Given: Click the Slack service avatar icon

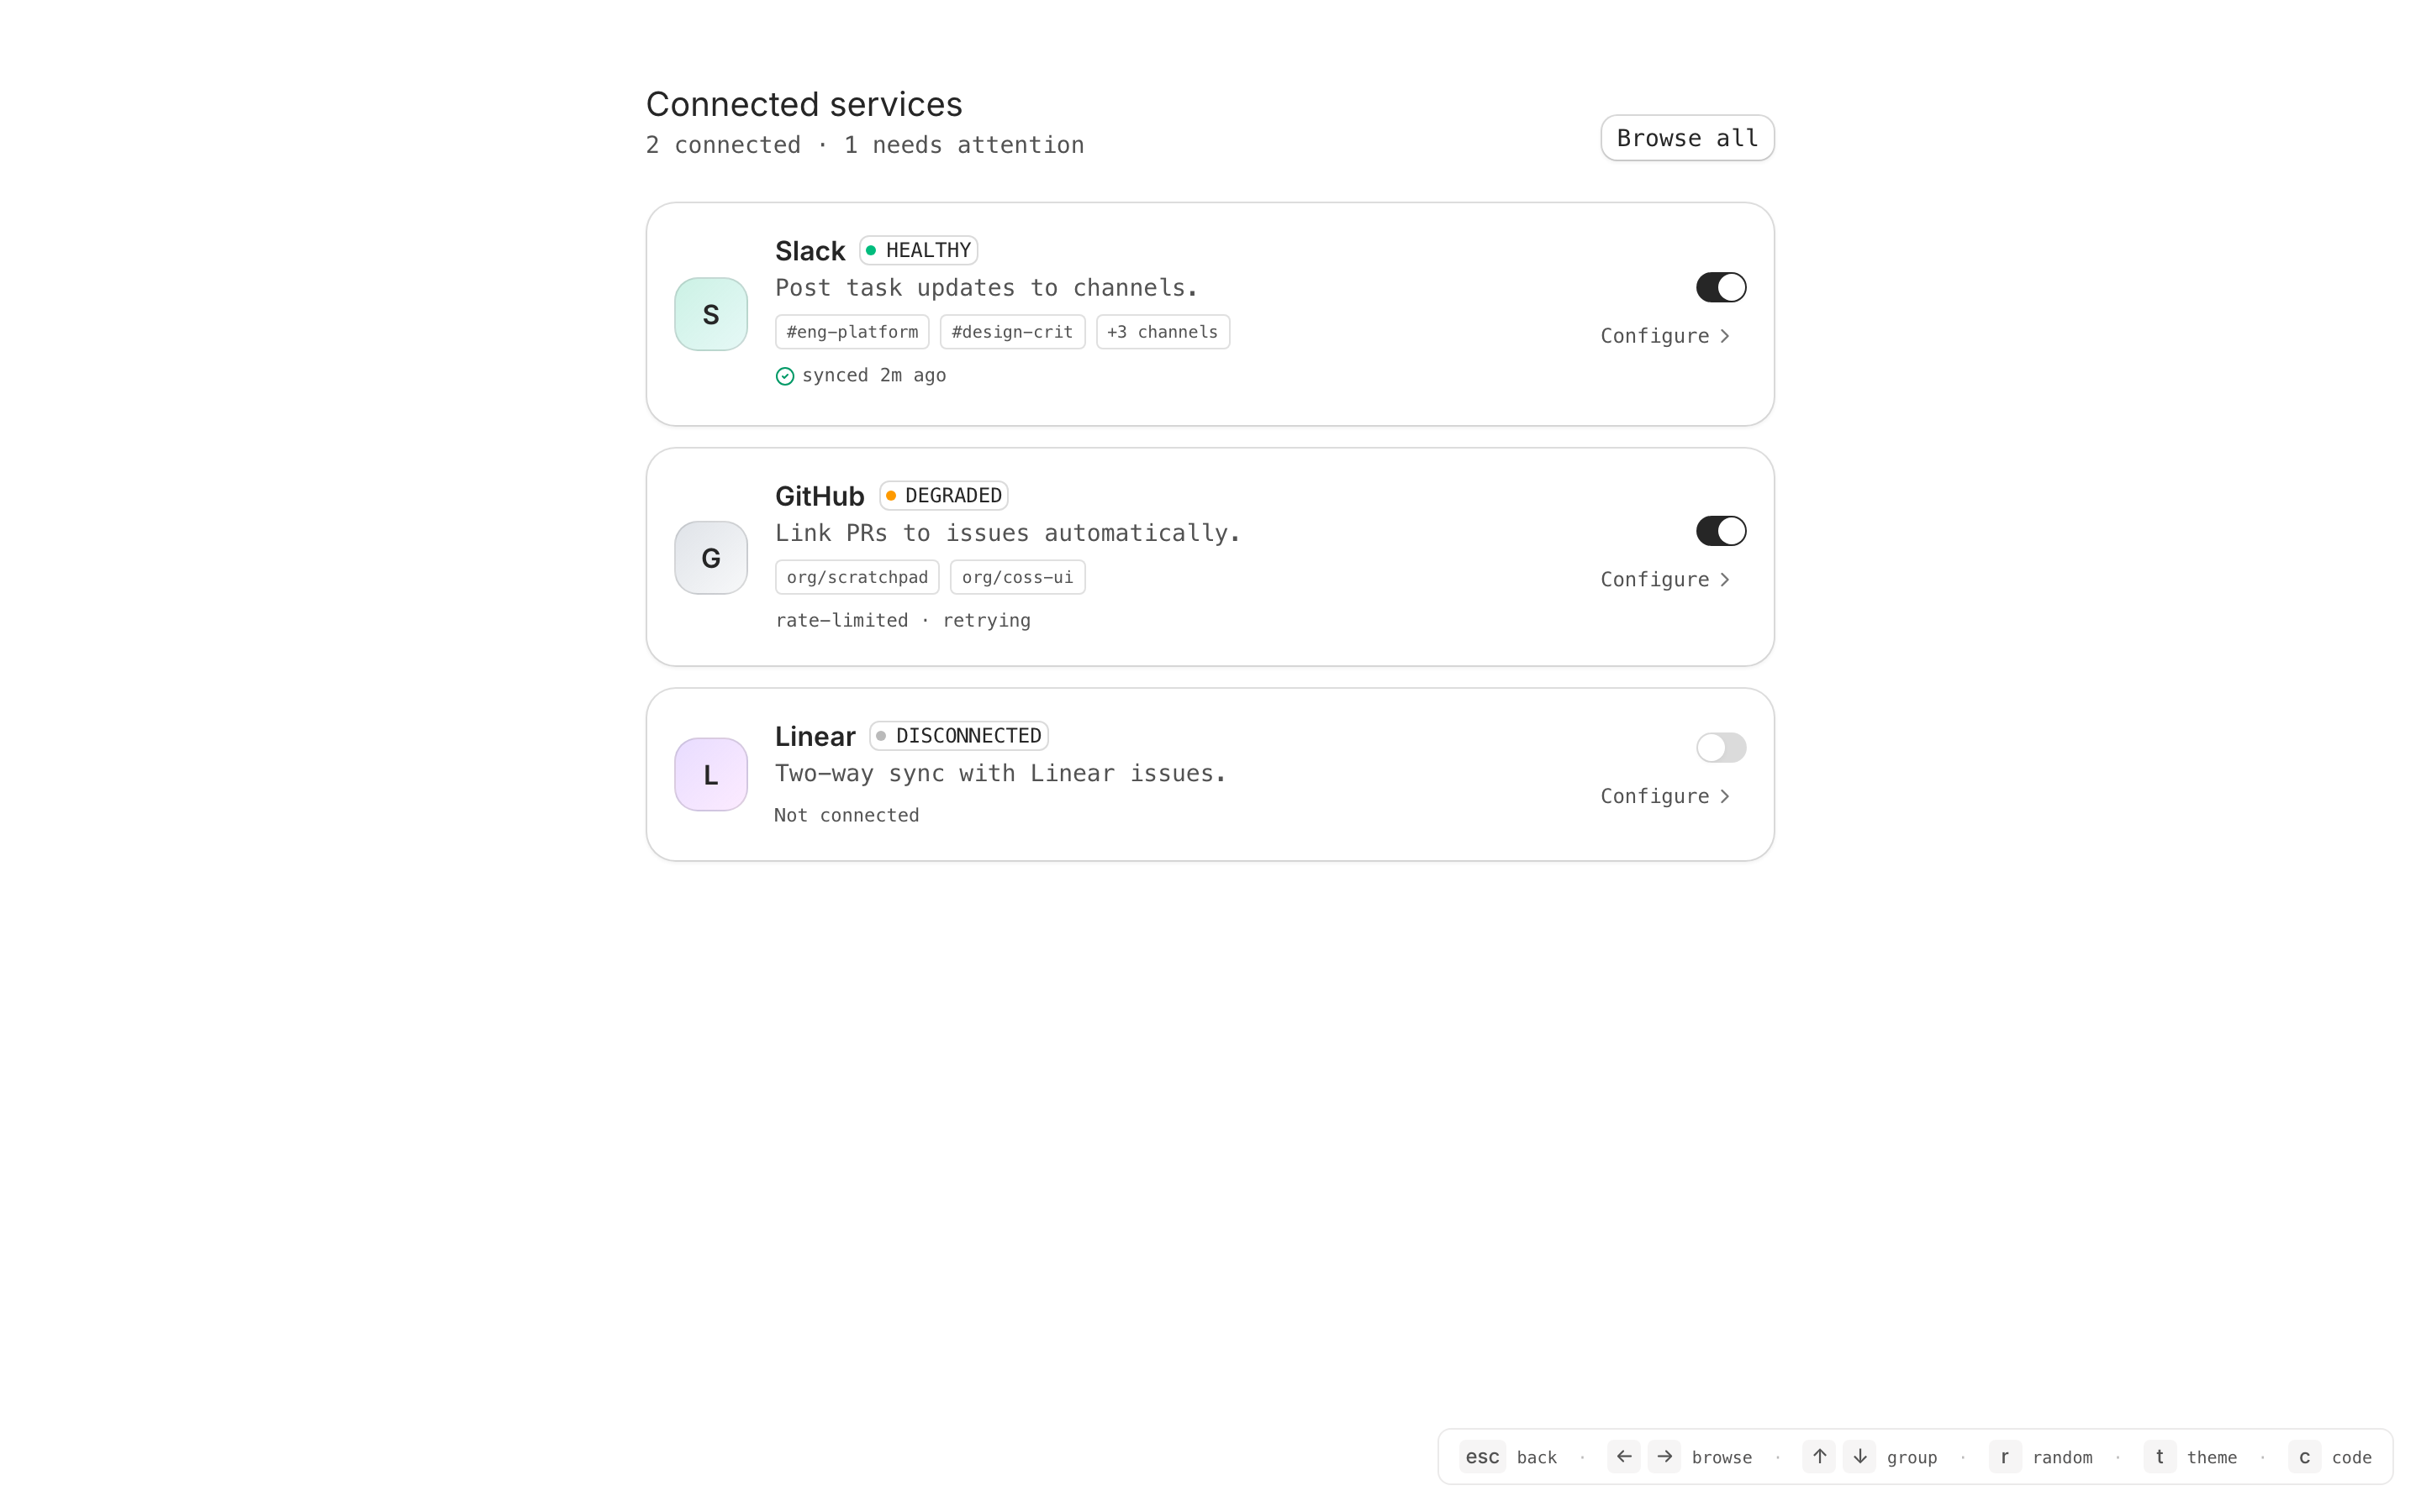Looking at the screenshot, I should [x=710, y=314].
